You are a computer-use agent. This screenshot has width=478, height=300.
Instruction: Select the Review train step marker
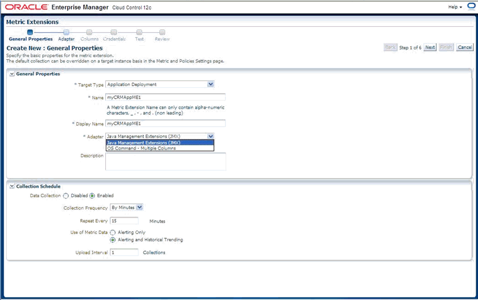tap(162, 32)
